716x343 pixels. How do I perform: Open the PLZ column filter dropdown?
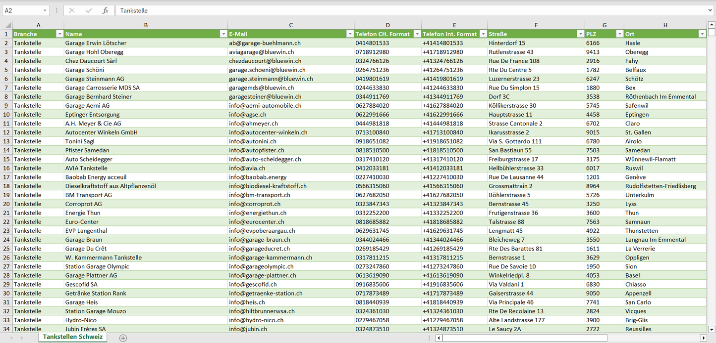tap(619, 34)
